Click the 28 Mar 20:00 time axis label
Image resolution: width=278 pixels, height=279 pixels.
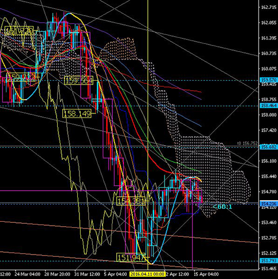[57, 274]
